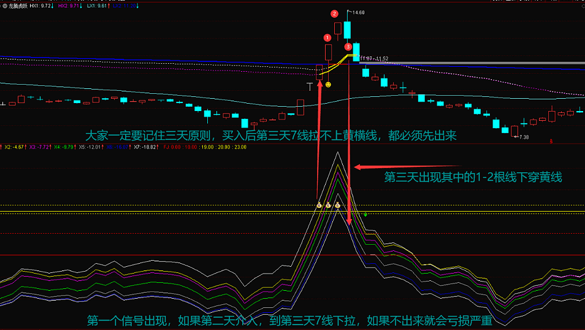Open the indicator dropdown beside 龙腾虎跃
585x330 pixels.
click(x=4, y=6)
